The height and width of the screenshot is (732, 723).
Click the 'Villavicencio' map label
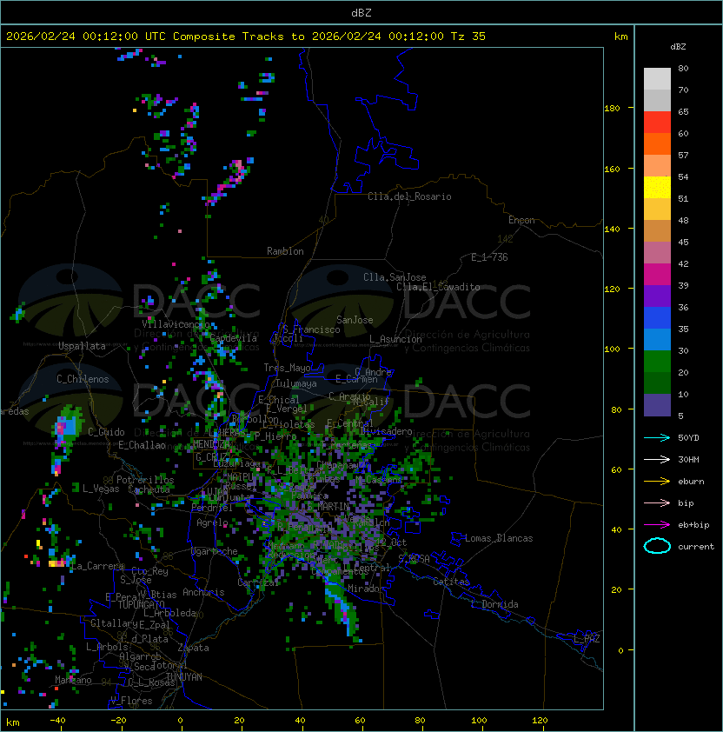pos(176,324)
